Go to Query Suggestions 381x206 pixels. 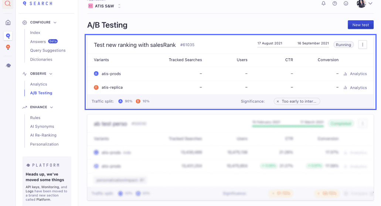coord(48,51)
